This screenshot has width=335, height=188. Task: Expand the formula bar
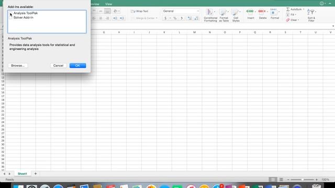coord(333,26)
